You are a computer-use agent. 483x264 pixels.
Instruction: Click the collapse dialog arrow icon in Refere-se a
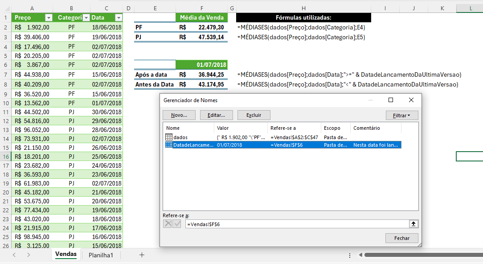[413, 224]
